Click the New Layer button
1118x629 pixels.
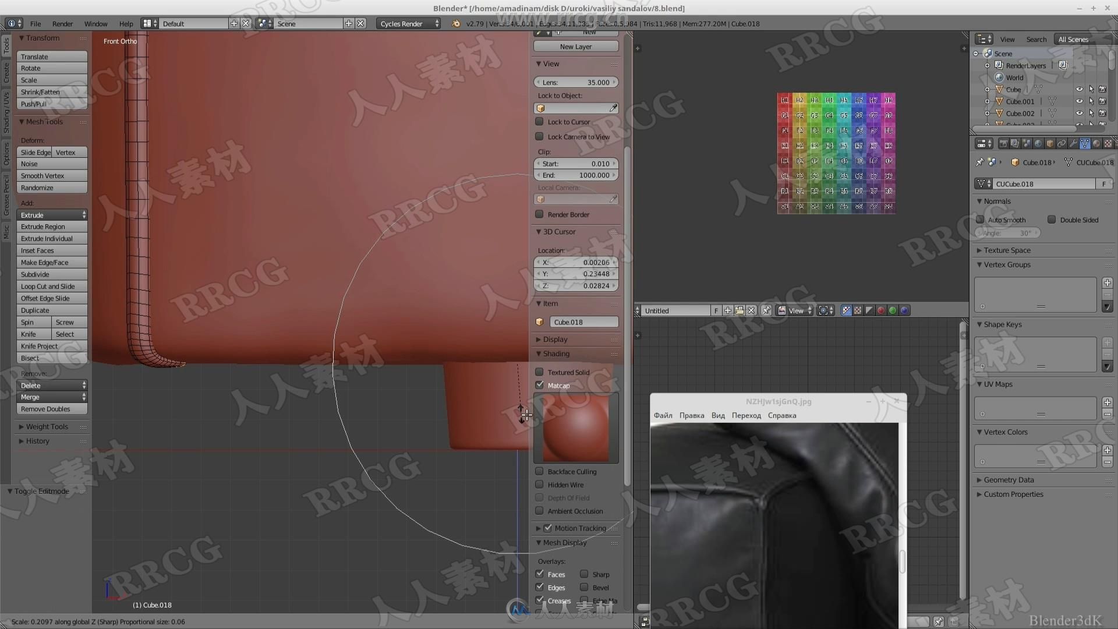[575, 47]
